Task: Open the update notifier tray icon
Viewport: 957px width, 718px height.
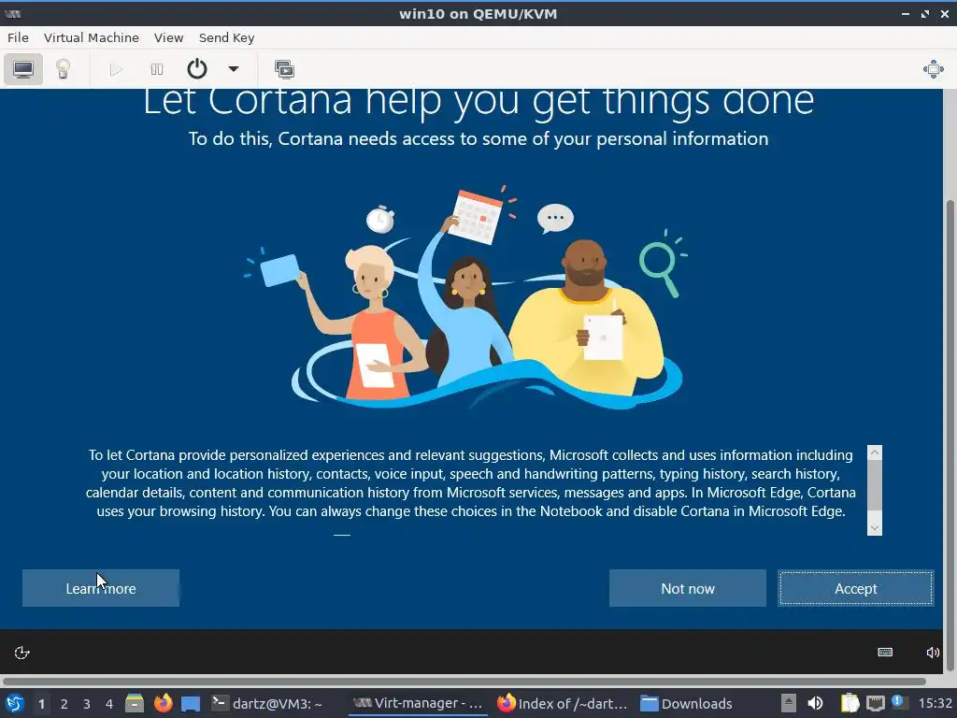Action: [x=898, y=702]
